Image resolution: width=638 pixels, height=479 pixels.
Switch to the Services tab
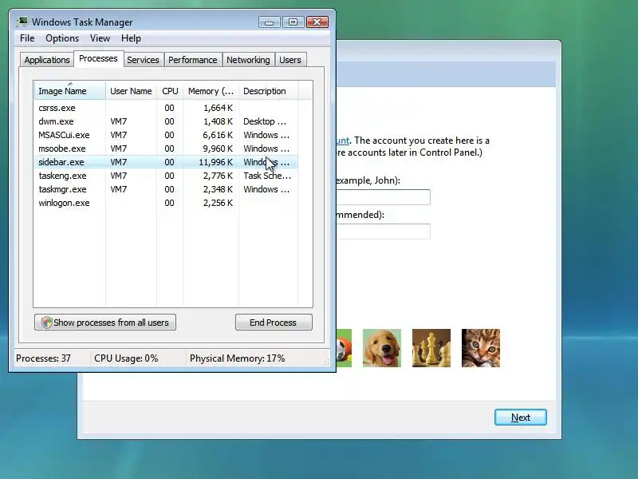143,60
